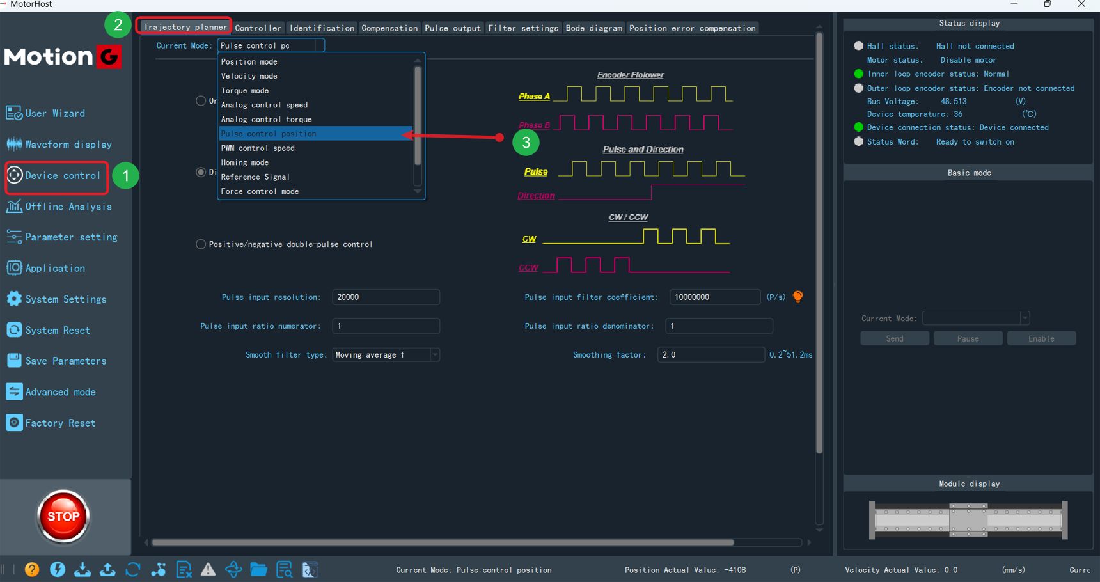Click the Factory Reset sidebar icon
This screenshot has height=582, width=1100.
(x=14, y=423)
